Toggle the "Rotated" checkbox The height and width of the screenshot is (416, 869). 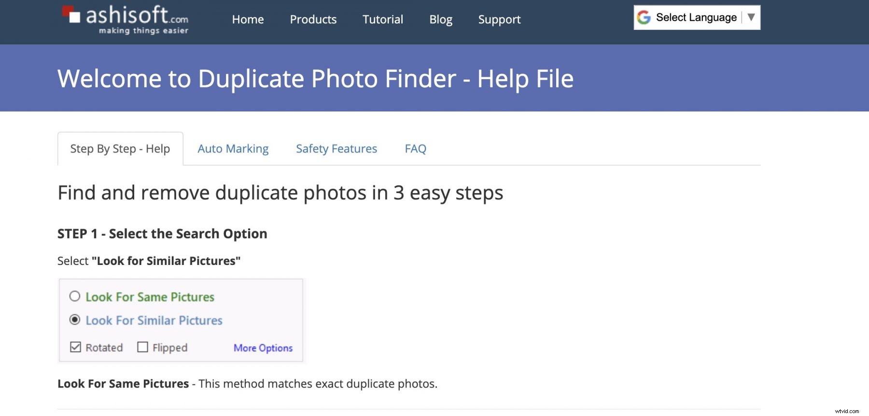point(75,347)
